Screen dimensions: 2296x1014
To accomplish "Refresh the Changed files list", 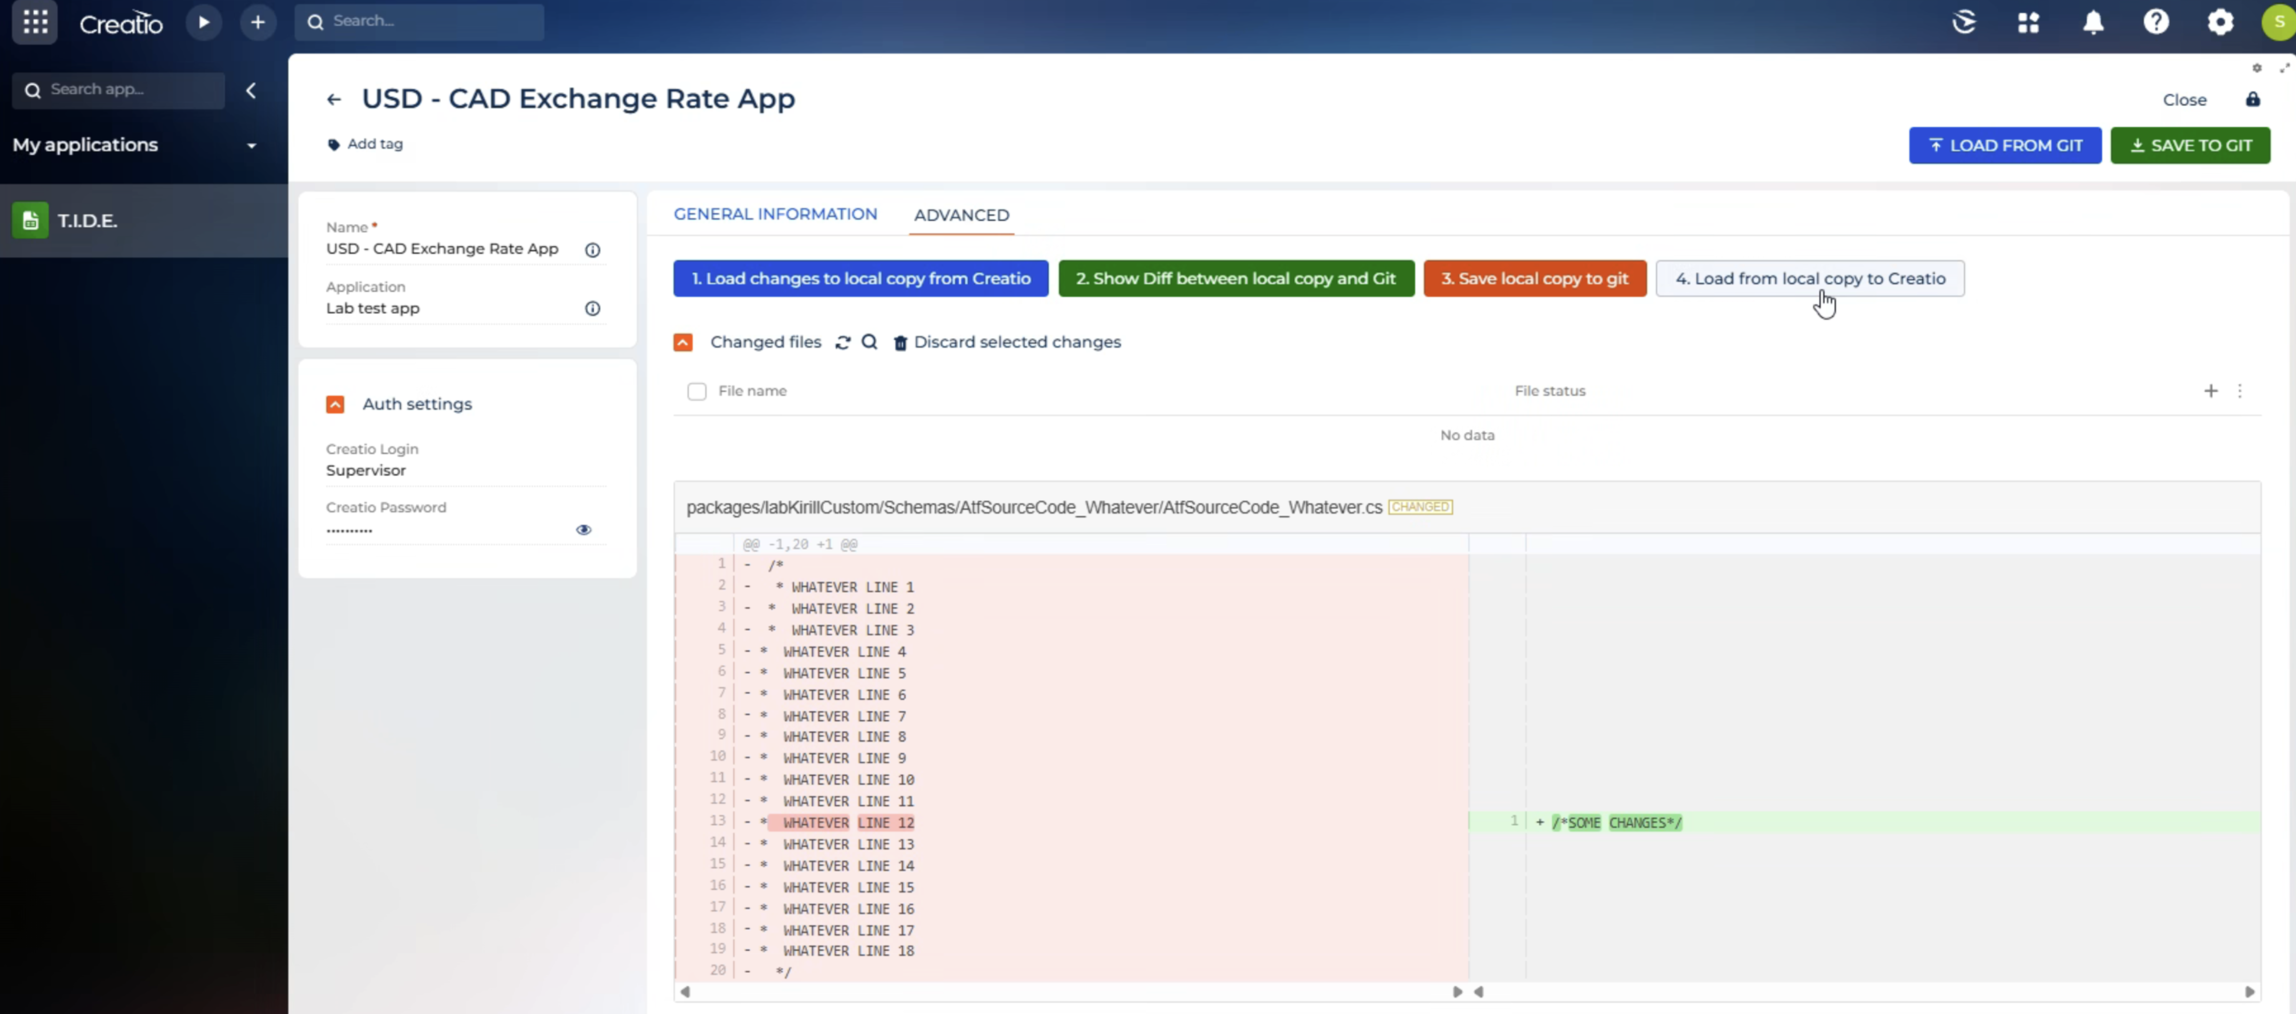I will (x=842, y=342).
